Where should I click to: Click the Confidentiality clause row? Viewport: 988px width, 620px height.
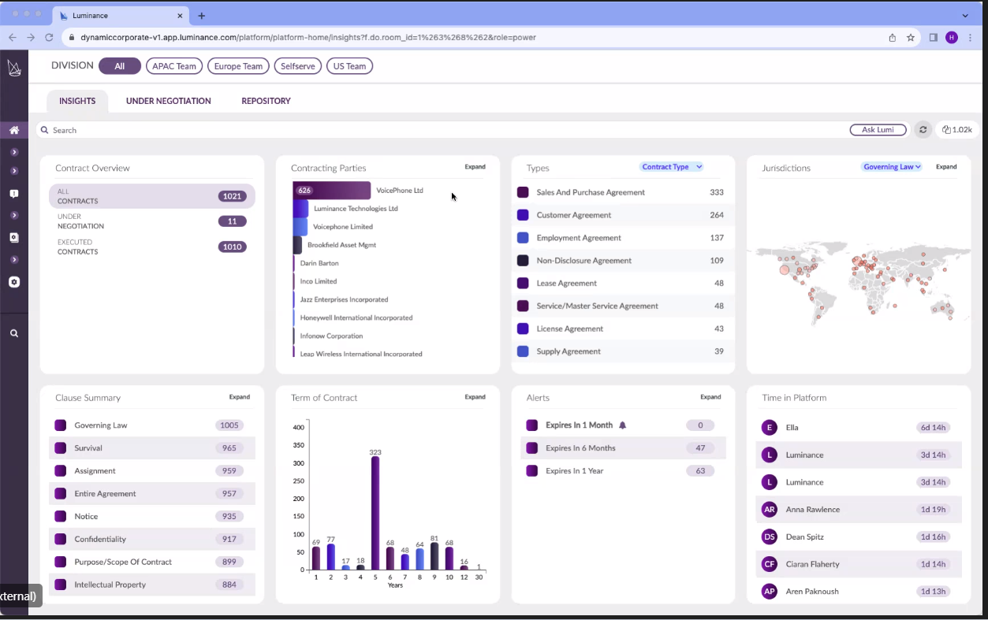(152, 540)
